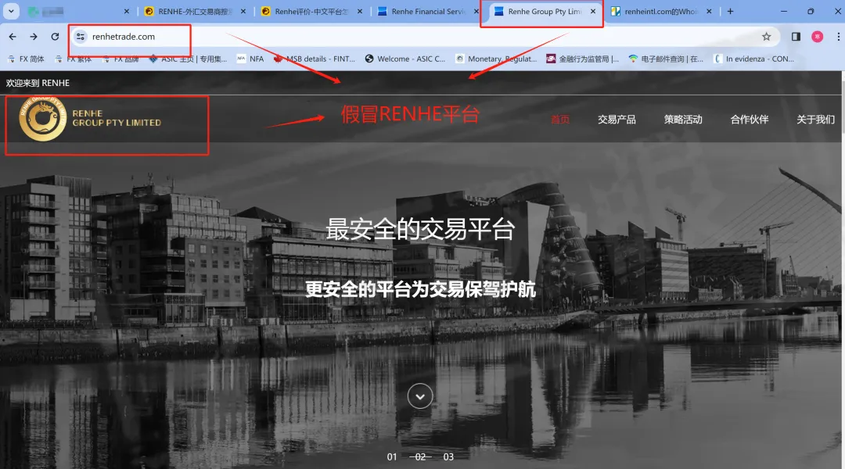845x469 pixels.
Task: Jump to carousel slide 02
Action: [x=420, y=456]
